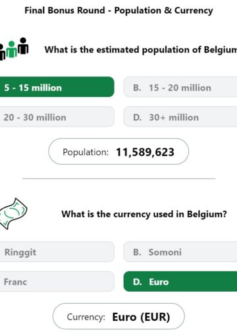Choose the Ringgit currency answer
This screenshot has height=332, width=237.
click(57, 252)
